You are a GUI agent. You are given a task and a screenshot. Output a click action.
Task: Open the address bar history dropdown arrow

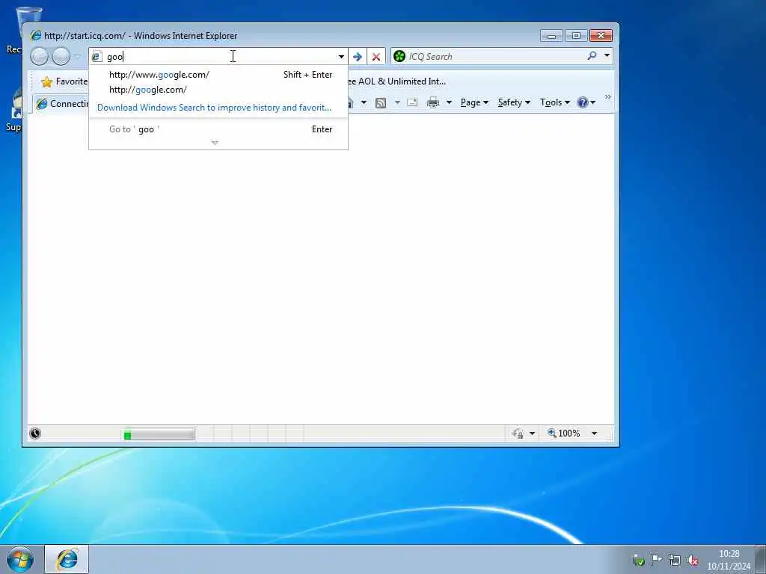[x=341, y=57]
